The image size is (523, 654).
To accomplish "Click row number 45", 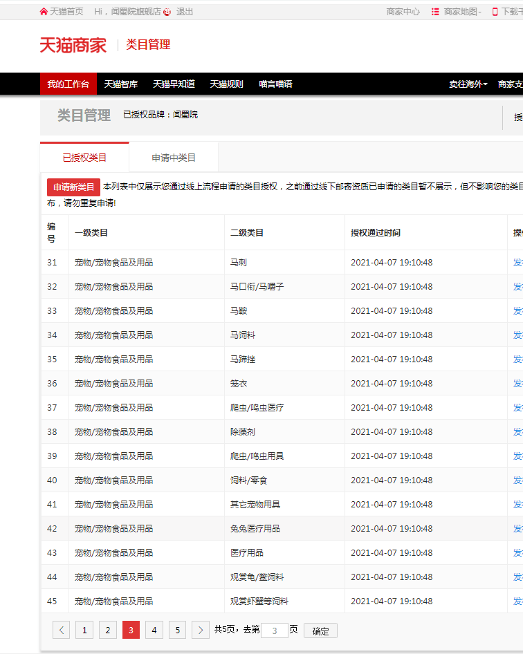I will [x=52, y=601].
